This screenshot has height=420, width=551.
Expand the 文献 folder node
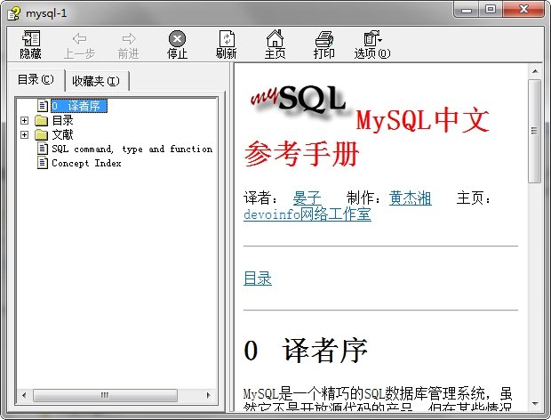[24, 134]
